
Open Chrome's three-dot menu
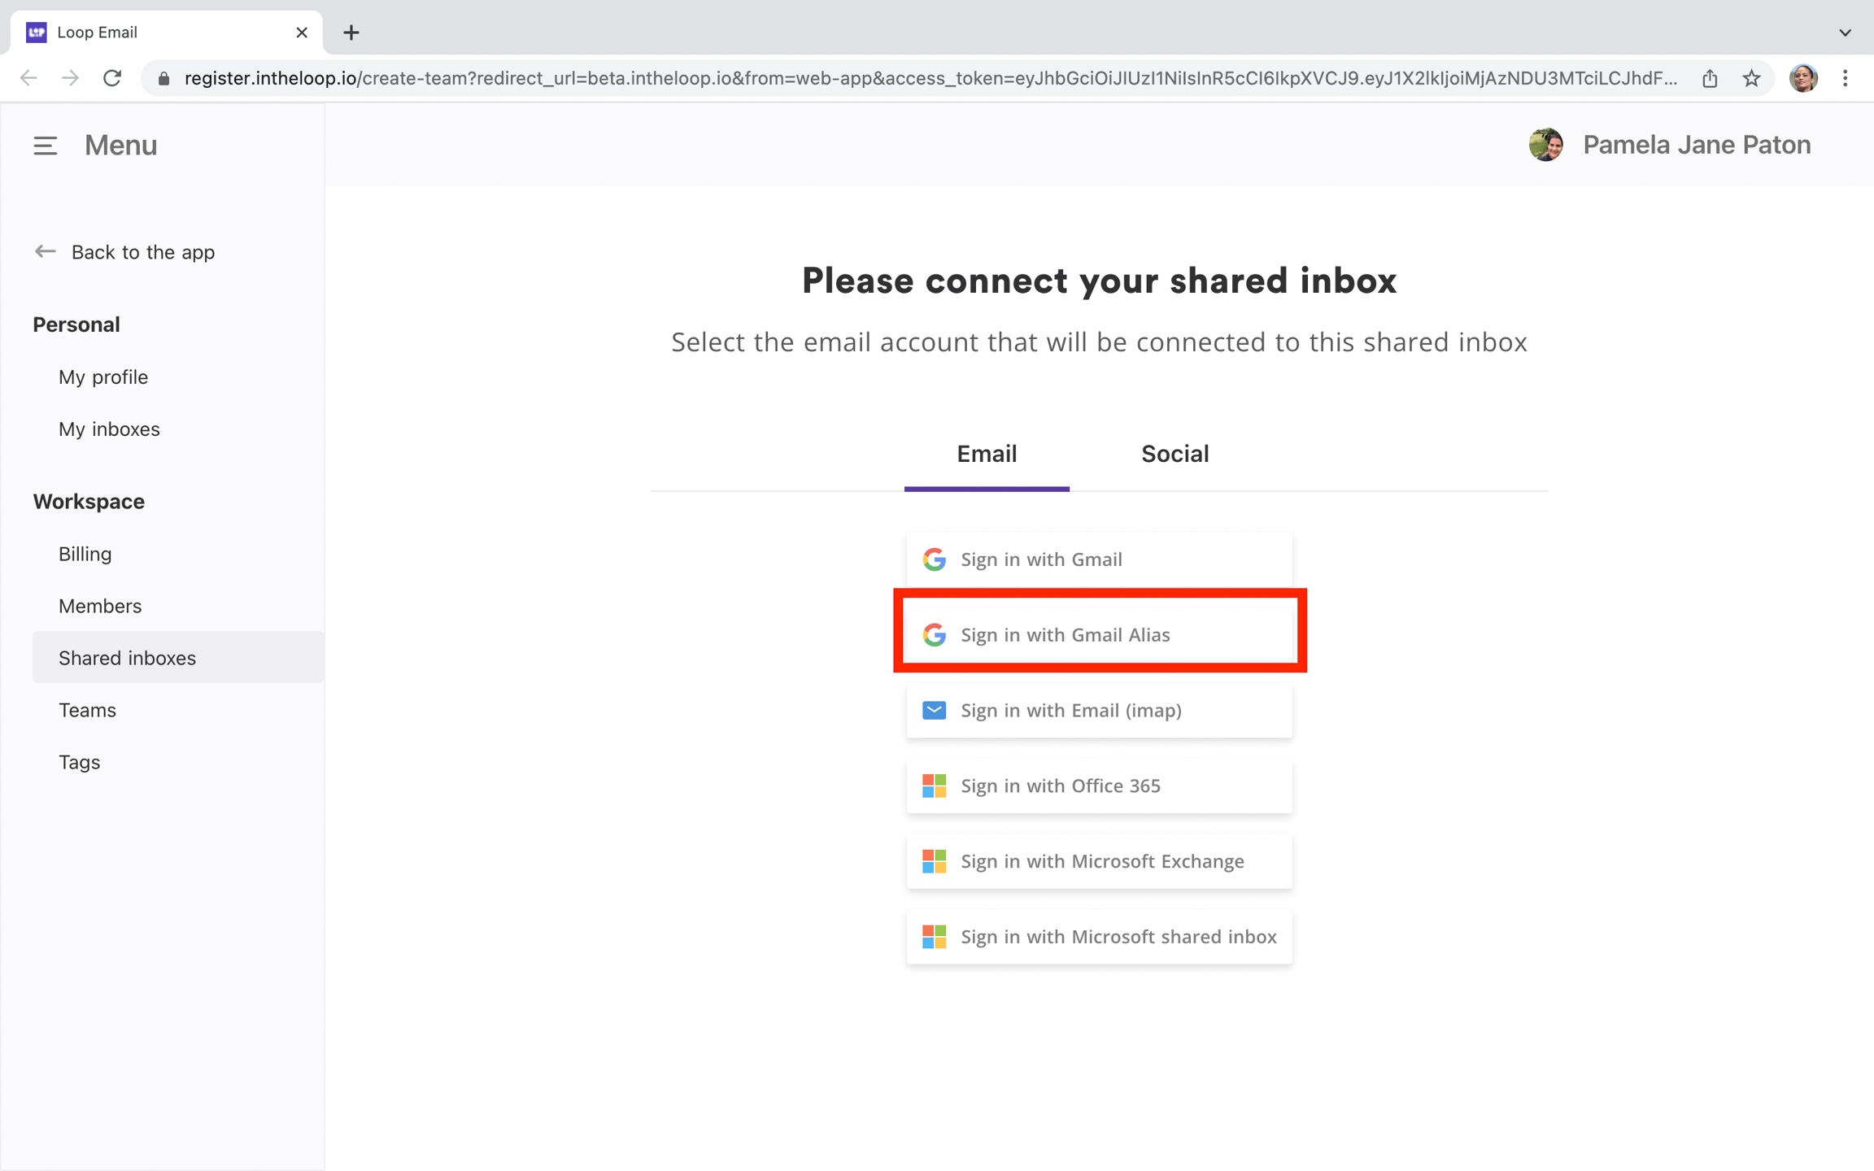click(1845, 78)
